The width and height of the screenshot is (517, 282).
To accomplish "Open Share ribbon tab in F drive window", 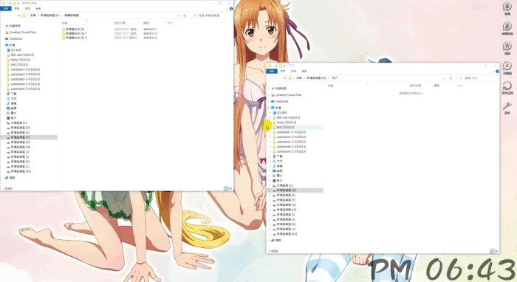I will pyautogui.click(x=27, y=9).
